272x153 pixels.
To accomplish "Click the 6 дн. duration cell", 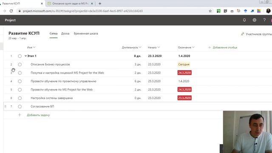I will (x=138, y=81).
